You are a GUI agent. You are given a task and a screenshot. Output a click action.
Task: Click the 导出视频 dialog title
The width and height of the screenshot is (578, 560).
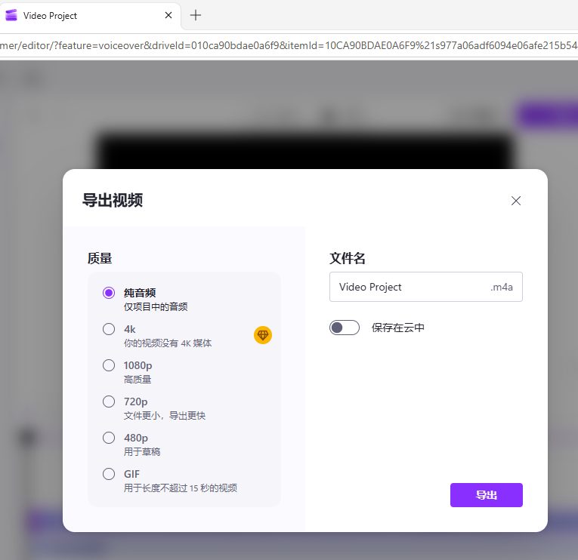pos(113,200)
